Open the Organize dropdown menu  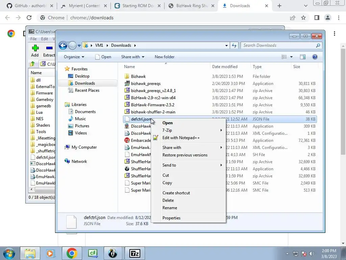click(74, 57)
